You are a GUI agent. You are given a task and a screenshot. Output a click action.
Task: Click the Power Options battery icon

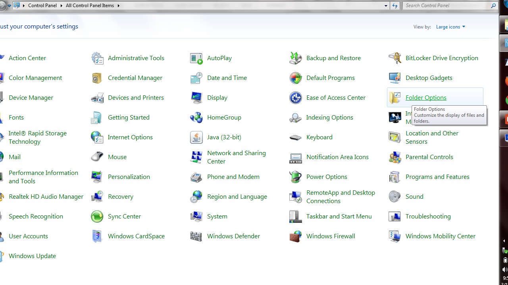295,177
